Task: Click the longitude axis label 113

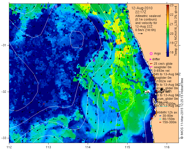Action: pos(48,147)
